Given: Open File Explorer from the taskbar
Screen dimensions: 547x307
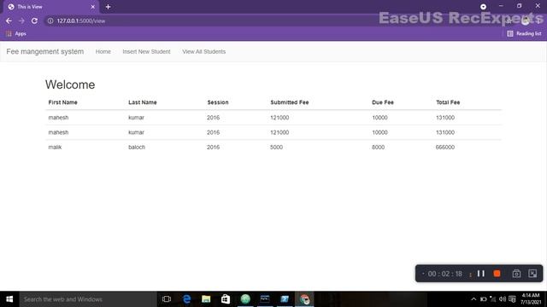Looking at the screenshot, I should pos(206,299).
